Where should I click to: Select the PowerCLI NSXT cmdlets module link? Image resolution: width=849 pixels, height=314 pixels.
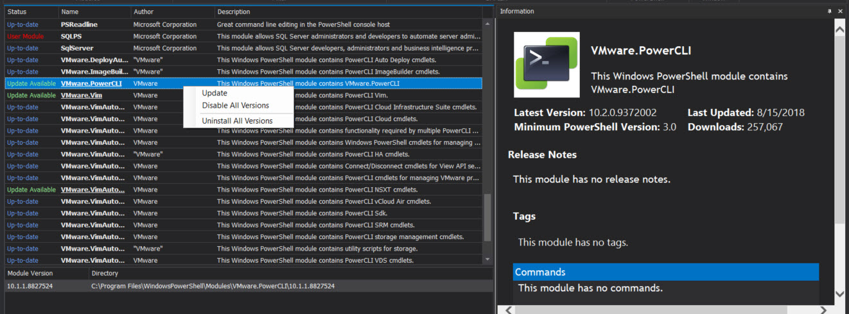92,190
